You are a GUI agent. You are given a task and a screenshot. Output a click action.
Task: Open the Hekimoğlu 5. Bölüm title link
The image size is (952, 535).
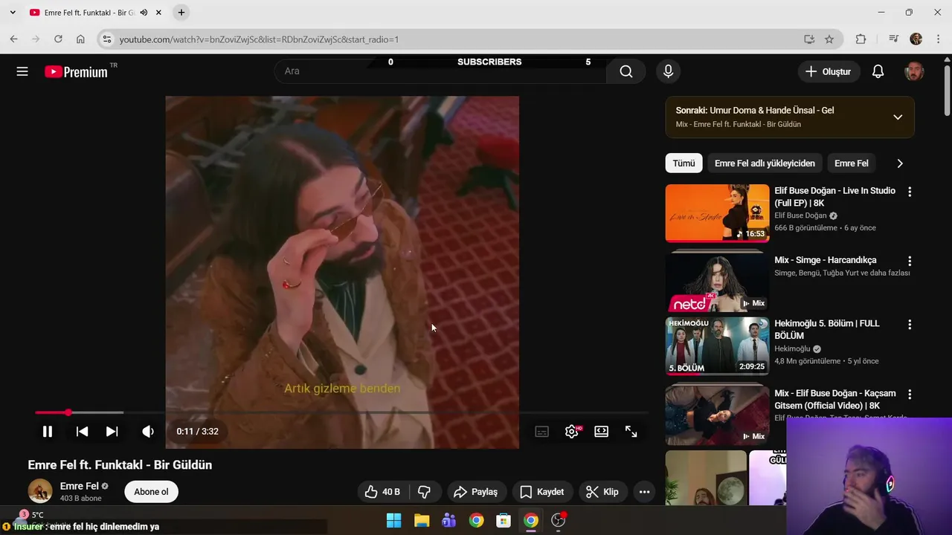(827, 329)
